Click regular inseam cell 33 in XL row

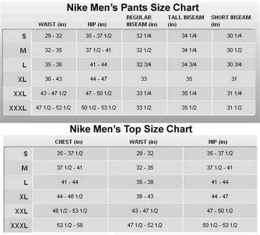(x=144, y=79)
